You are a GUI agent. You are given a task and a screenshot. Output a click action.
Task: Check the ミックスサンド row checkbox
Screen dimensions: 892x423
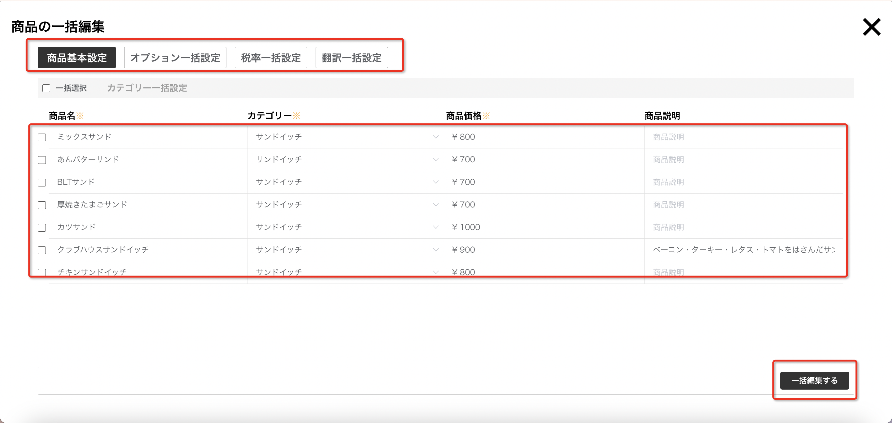[42, 137]
